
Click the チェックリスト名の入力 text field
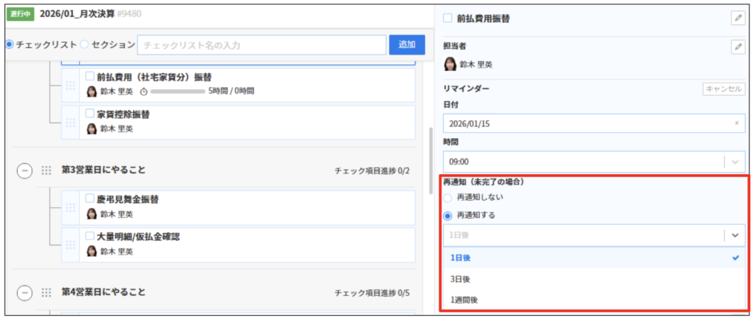[261, 45]
